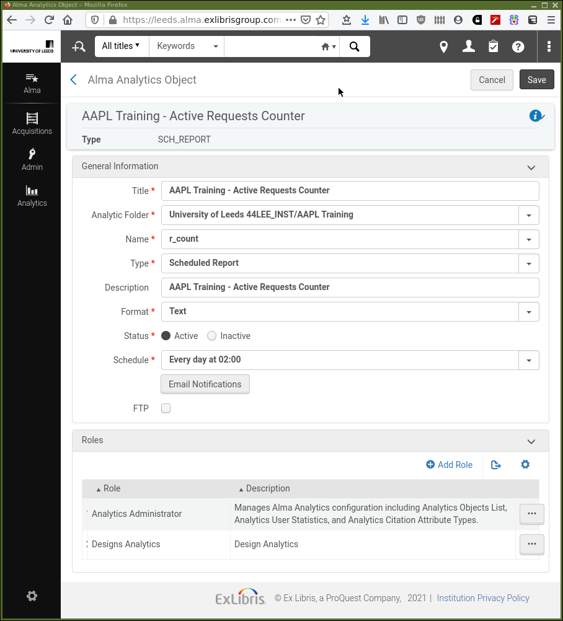Open Email Notifications settings
The height and width of the screenshot is (621, 563).
coord(205,384)
